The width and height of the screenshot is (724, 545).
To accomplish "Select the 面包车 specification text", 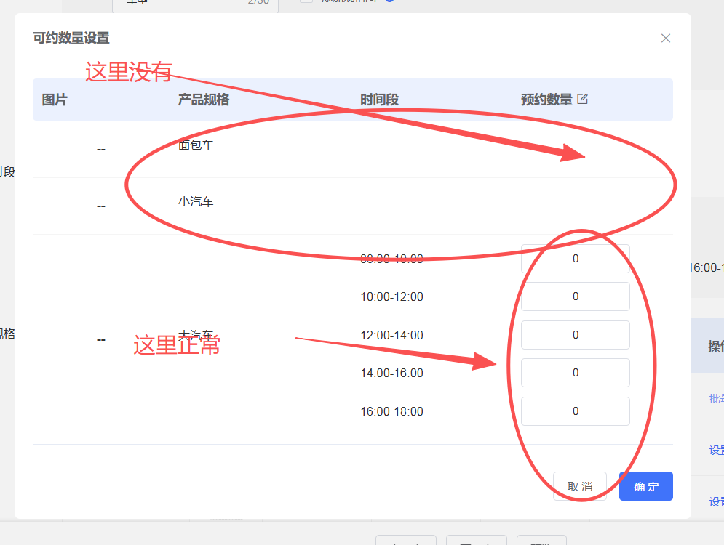I will click(x=196, y=145).
